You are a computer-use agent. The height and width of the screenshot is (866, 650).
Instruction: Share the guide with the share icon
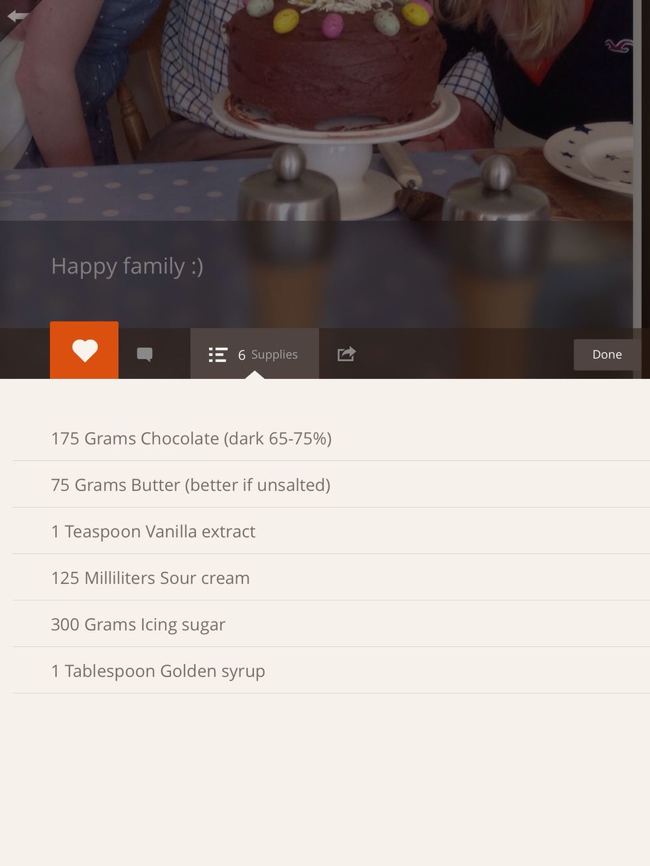coord(346,354)
